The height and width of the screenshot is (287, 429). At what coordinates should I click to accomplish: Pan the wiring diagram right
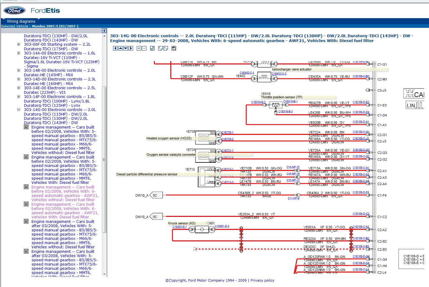click(131, 48)
